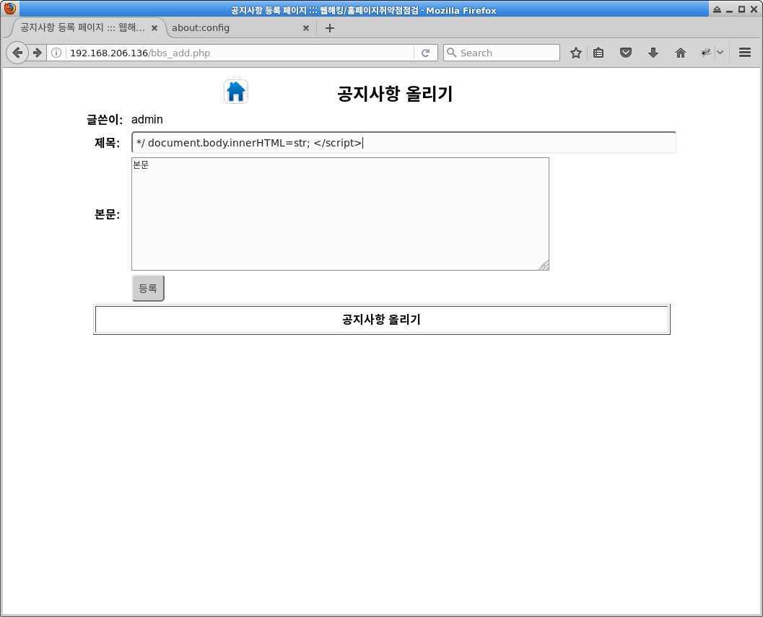
Task: Focus the 본문 body textarea
Action: pyautogui.click(x=340, y=214)
